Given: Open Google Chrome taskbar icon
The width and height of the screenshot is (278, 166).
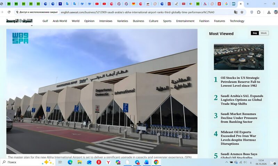Looking at the screenshot, I should [156, 162].
